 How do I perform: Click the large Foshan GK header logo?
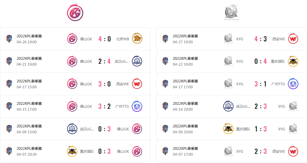tap(75, 12)
